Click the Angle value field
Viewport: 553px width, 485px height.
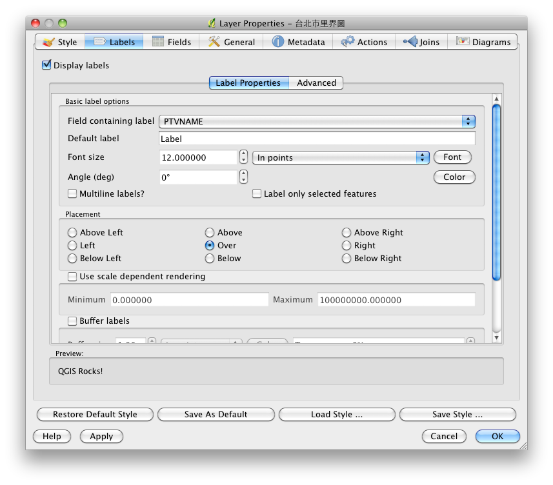198,177
